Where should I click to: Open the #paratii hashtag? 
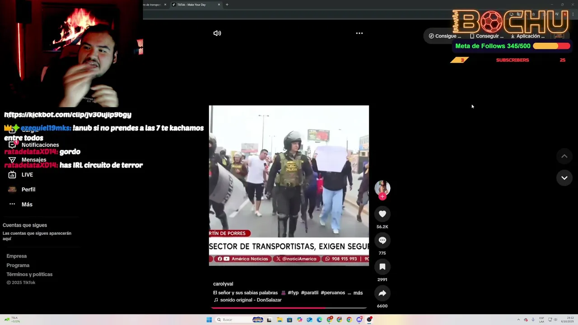pos(310,293)
